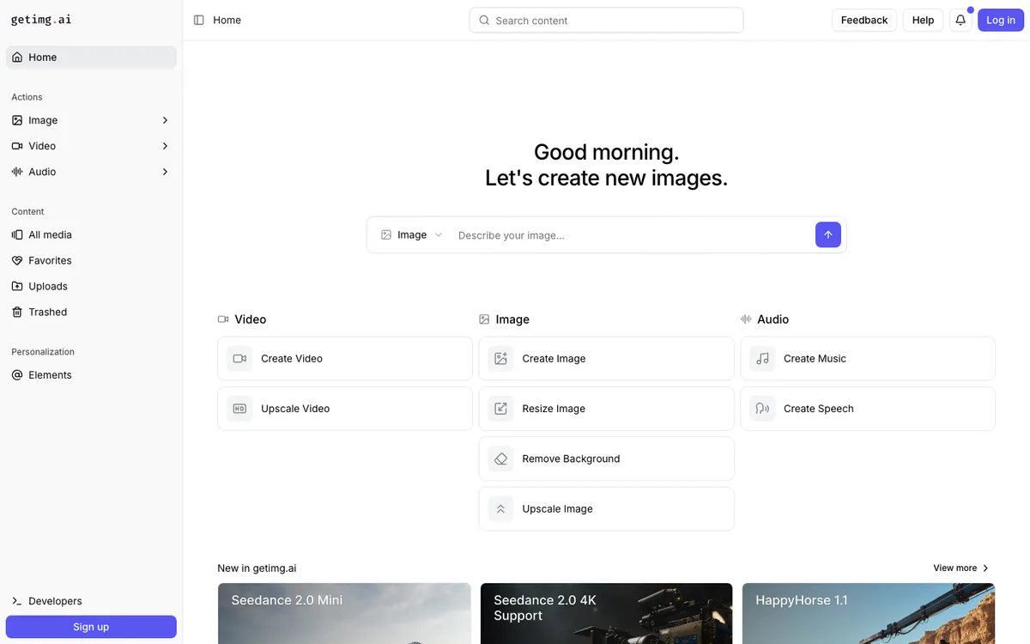
Task: Open the Developers page
Action: [91, 601]
